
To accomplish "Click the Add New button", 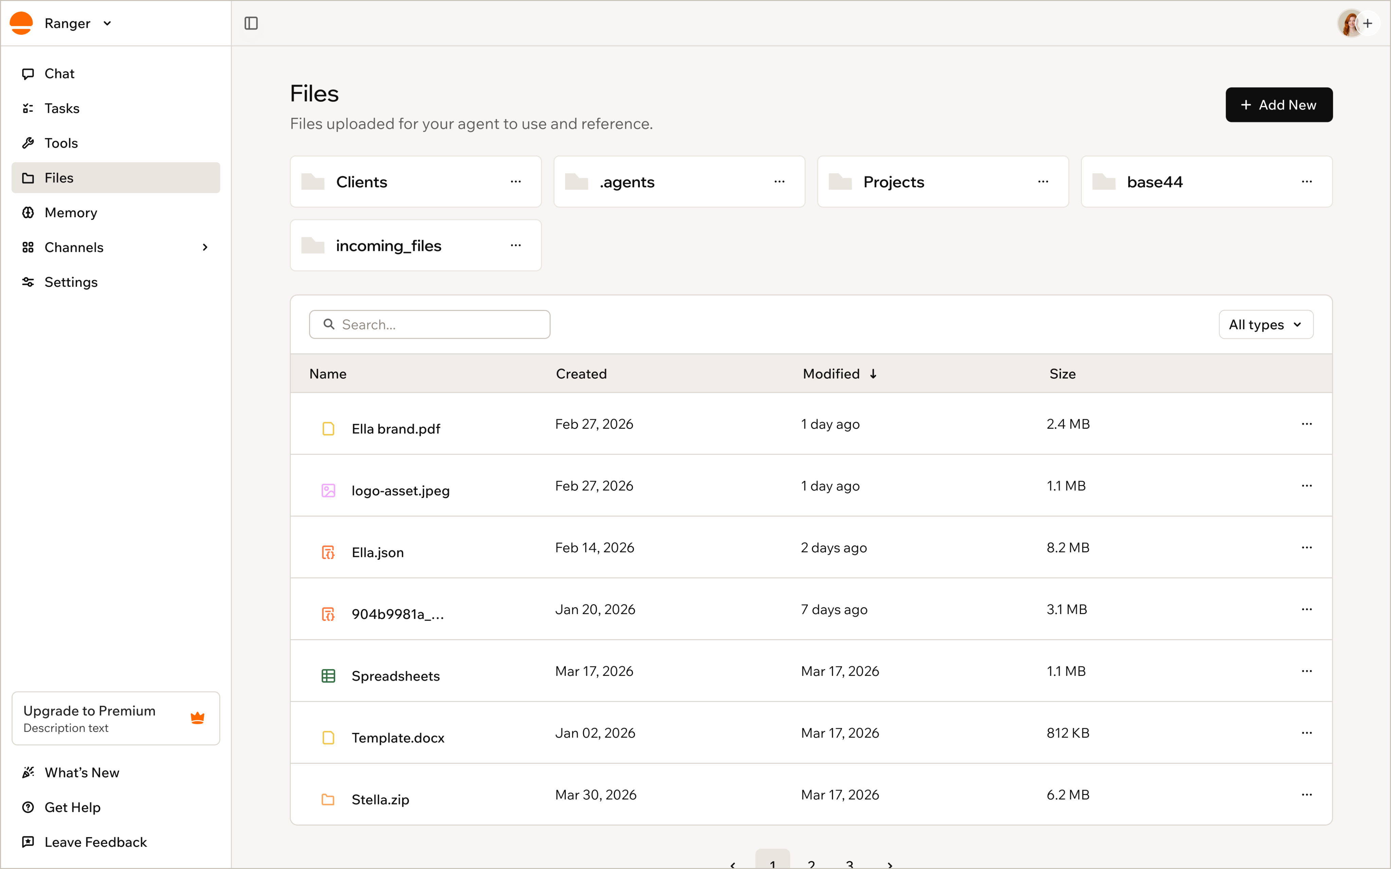I will (1278, 105).
